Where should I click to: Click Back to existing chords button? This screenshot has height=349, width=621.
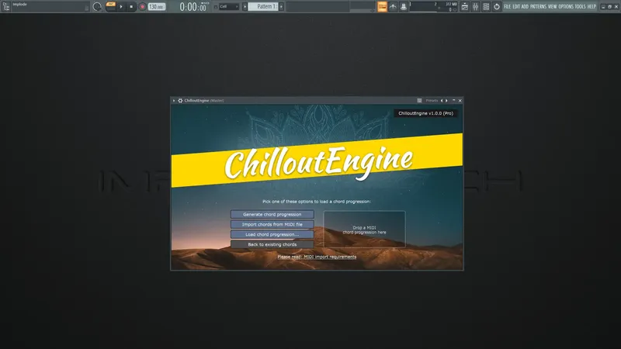click(x=272, y=244)
